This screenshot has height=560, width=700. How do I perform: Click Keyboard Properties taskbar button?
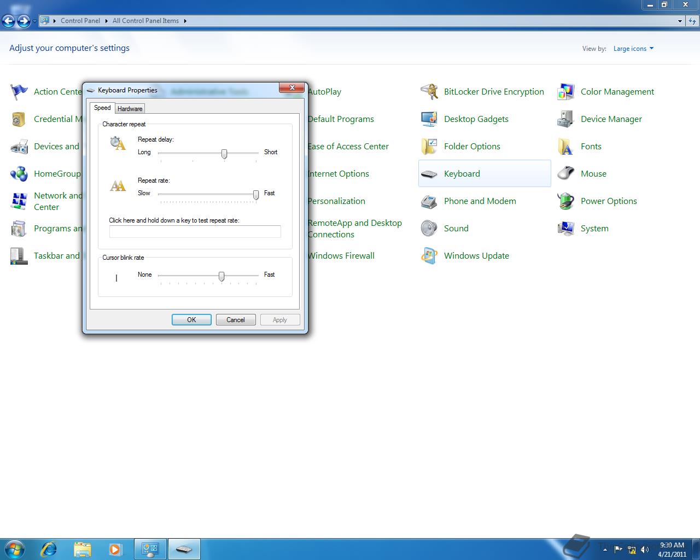click(184, 549)
